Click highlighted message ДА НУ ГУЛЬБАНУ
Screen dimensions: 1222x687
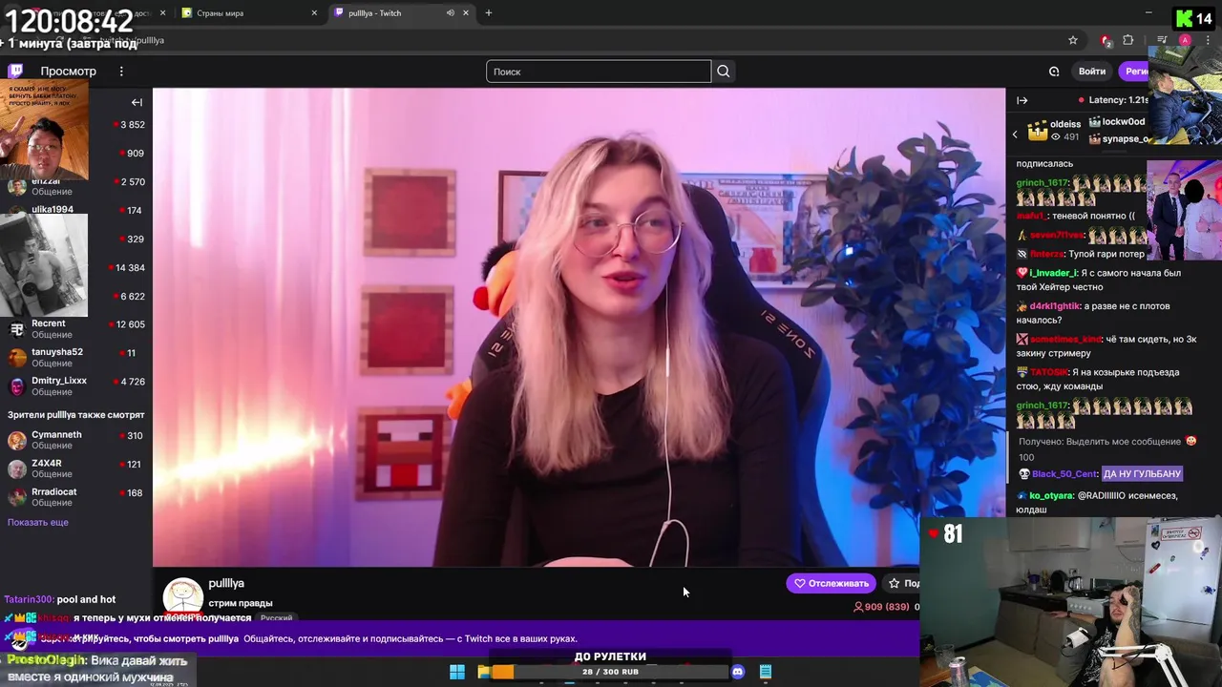(1144, 474)
